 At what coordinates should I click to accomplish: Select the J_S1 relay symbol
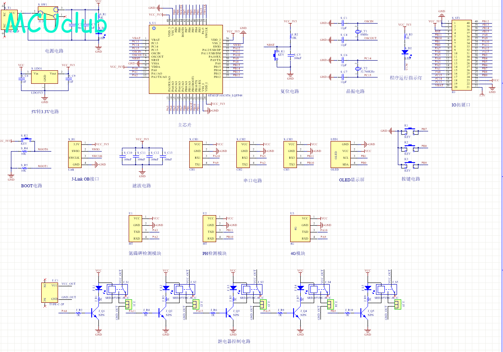[117, 289]
